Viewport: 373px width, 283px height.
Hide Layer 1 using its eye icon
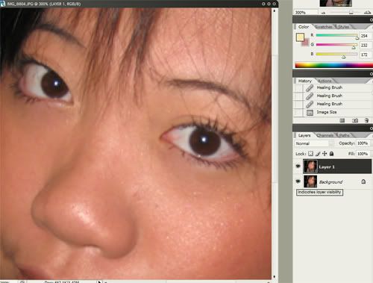coord(298,167)
